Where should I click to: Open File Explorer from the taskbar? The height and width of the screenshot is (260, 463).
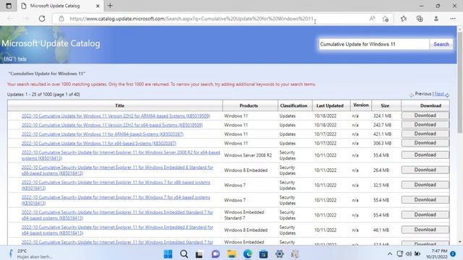click(231, 253)
